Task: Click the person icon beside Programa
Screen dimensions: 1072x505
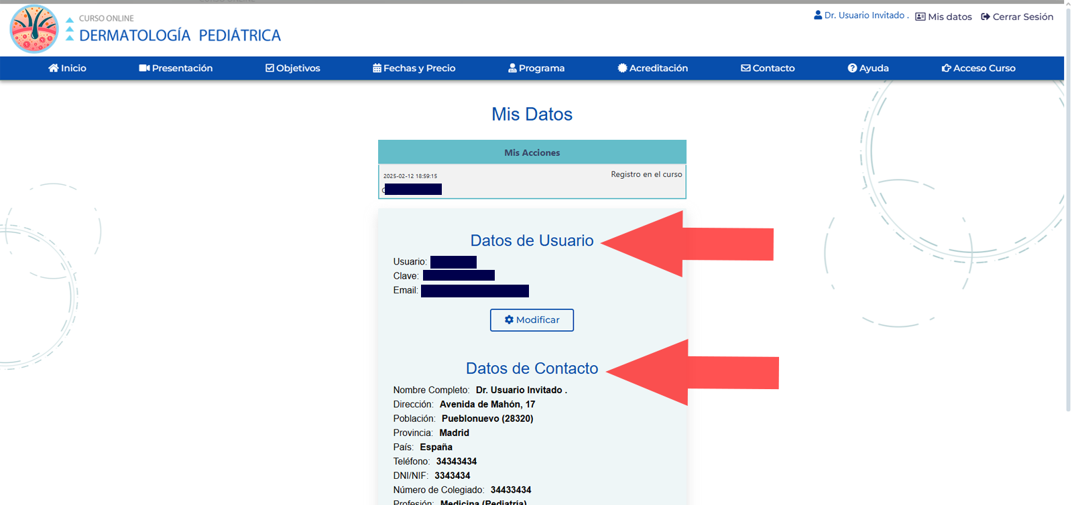Action: point(512,68)
